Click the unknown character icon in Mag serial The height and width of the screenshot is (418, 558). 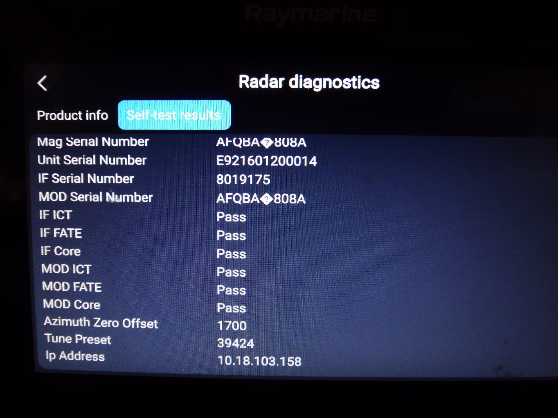(267, 143)
